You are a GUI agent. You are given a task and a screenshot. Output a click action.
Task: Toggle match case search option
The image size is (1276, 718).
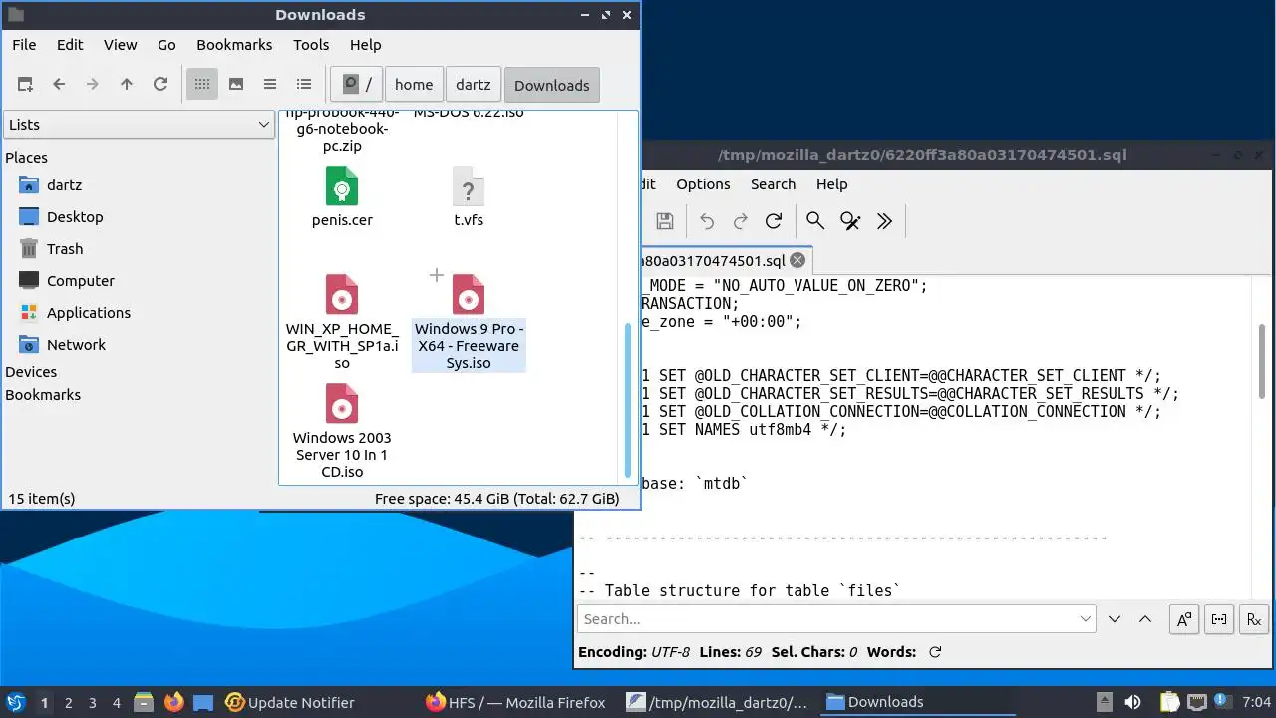pos(1183,619)
